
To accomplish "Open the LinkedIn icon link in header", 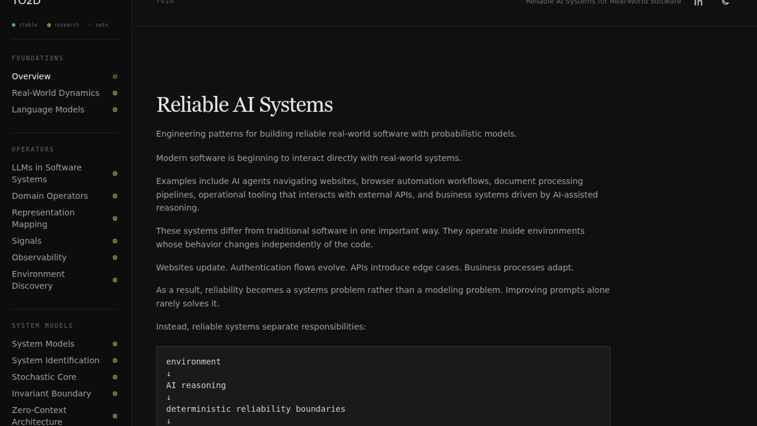I will 698,2.
